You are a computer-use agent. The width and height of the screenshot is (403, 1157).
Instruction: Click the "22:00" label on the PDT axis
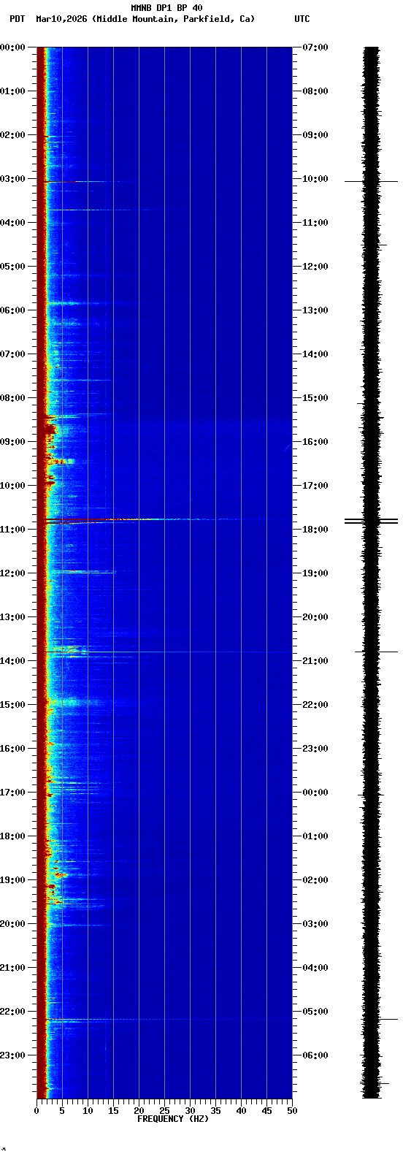pos(12,1012)
